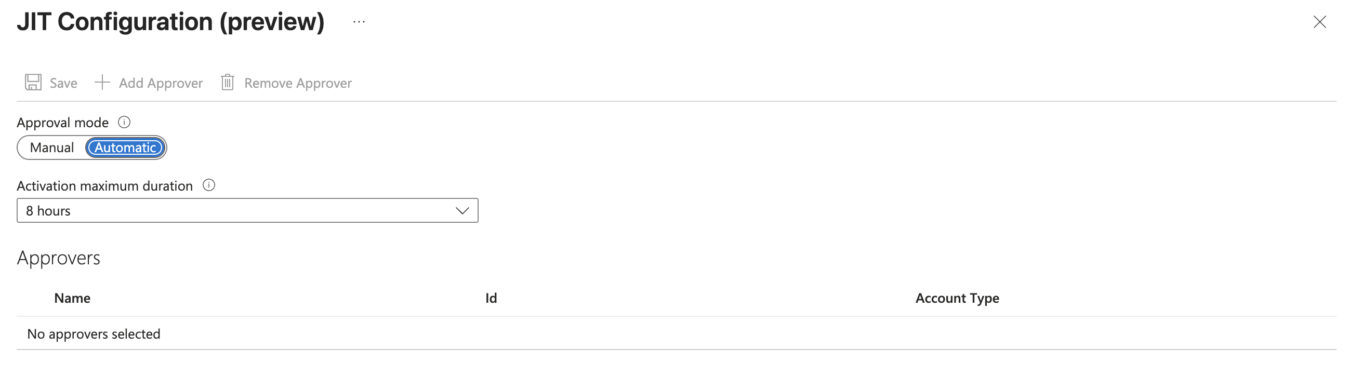Click the Add Approver plus icon
Viewport: 1348px width, 376px height.
point(102,83)
